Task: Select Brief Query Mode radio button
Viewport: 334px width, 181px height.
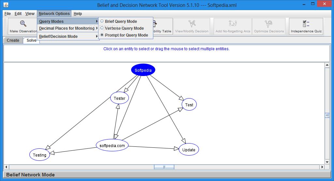Action: click(x=102, y=21)
